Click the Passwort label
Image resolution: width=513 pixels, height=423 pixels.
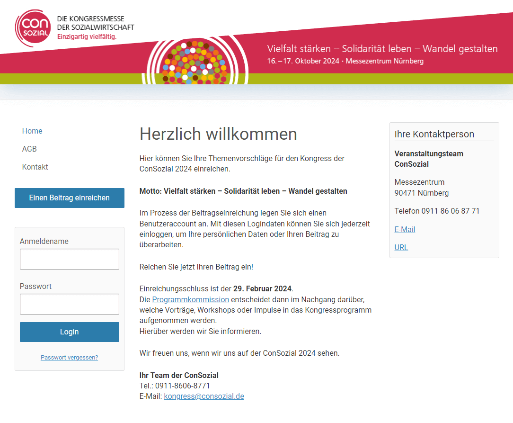(35, 286)
